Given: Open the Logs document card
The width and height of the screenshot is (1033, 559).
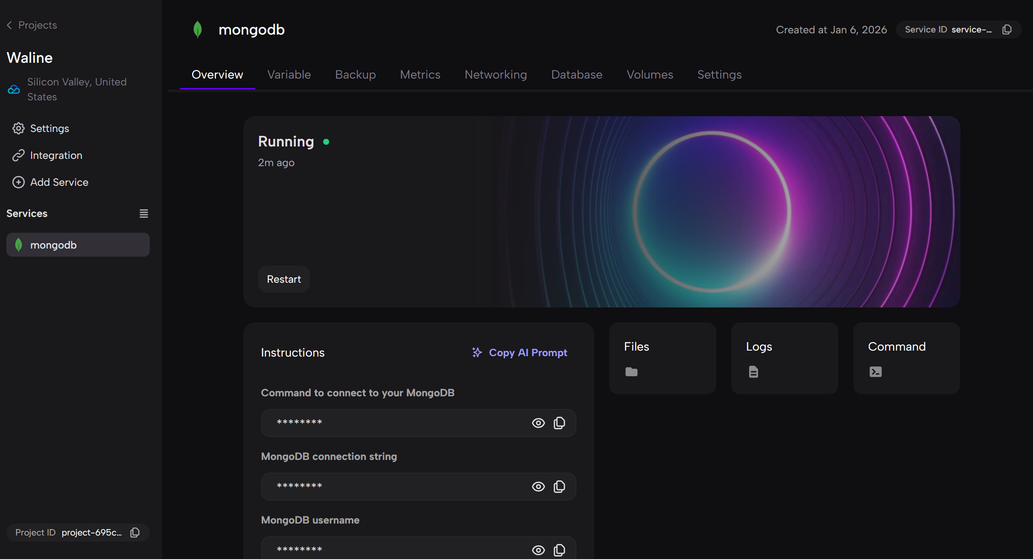Looking at the screenshot, I should click(x=784, y=358).
